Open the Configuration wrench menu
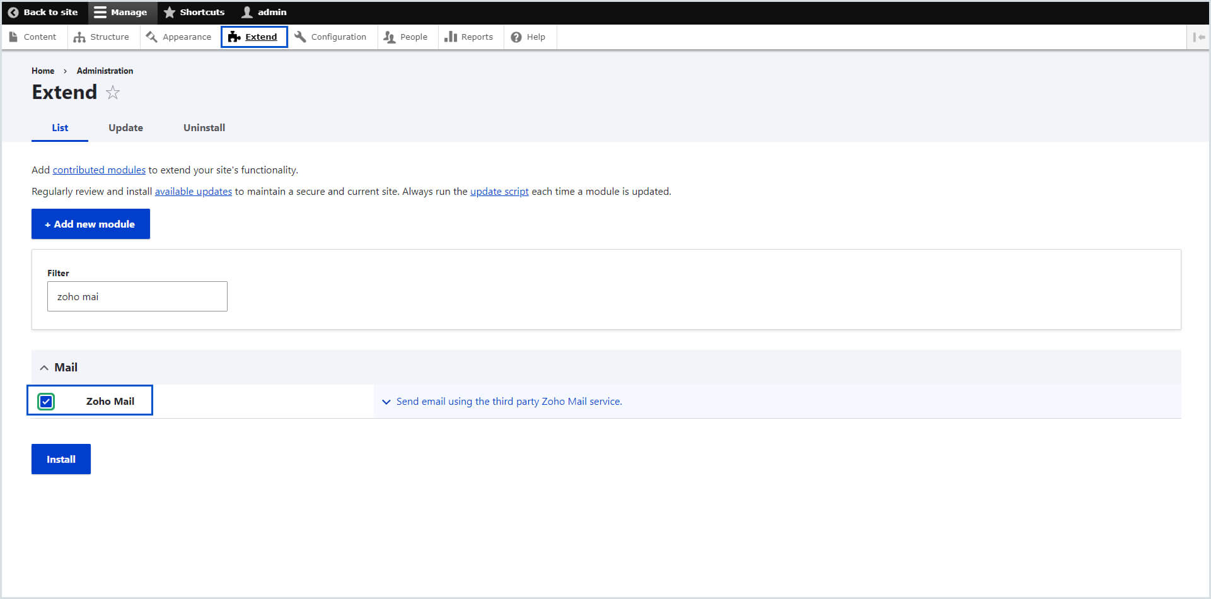 point(330,37)
